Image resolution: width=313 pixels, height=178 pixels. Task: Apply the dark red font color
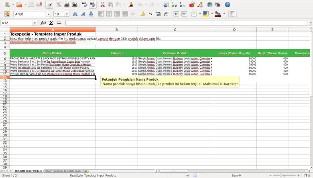tap(218, 14)
